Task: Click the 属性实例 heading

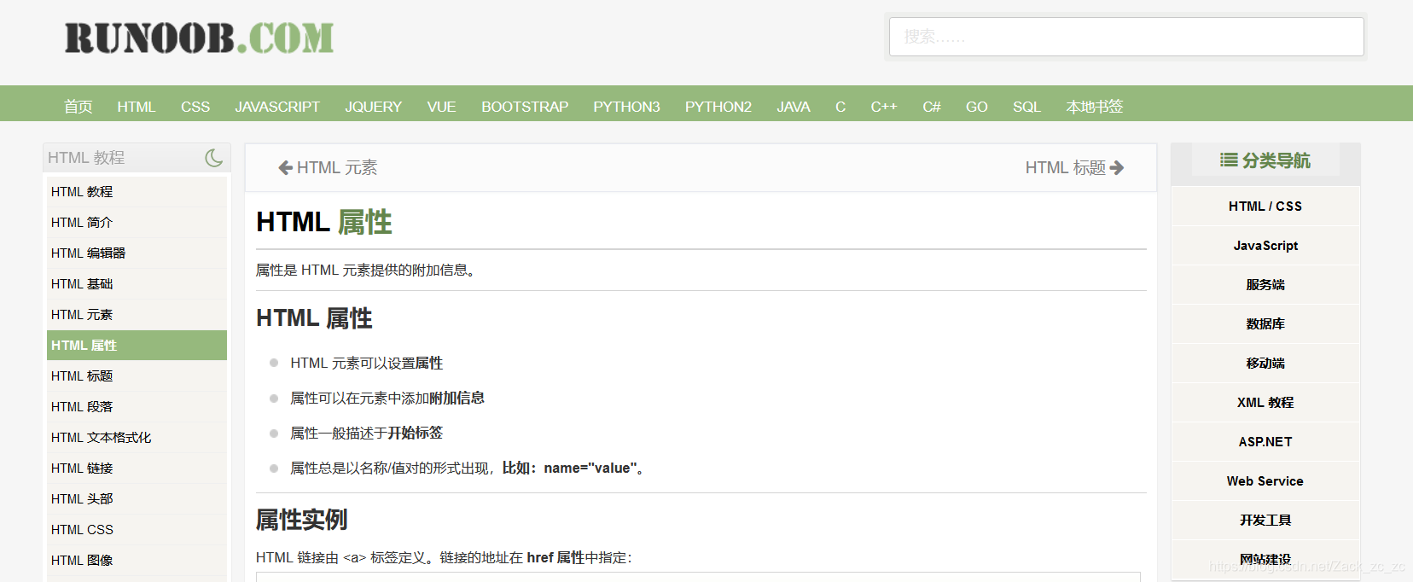Action: [302, 520]
